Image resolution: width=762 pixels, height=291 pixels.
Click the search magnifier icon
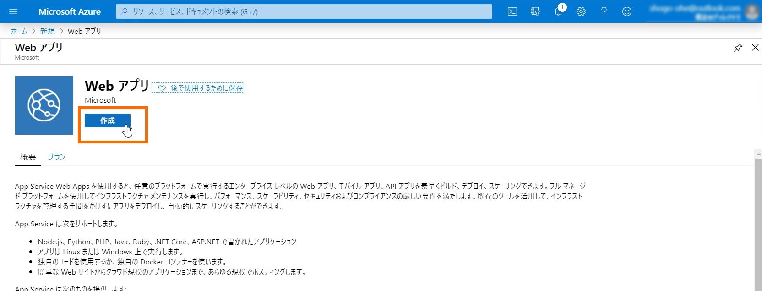coord(124,11)
